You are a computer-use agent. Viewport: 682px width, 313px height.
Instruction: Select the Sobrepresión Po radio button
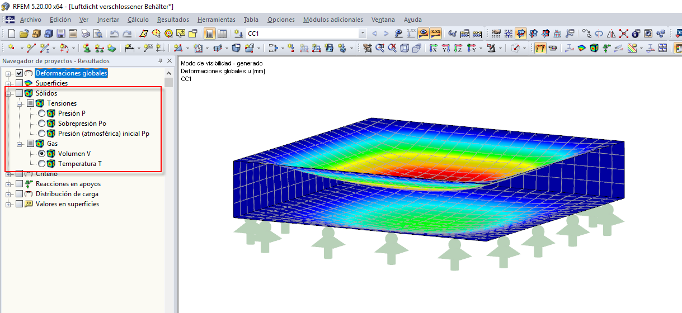click(x=41, y=124)
